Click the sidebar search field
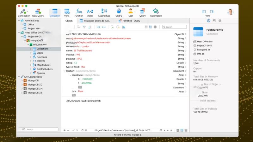The width and height of the screenshot is (253, 142). click(x=38, y=129)
